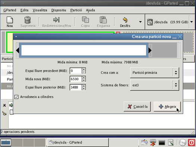196x147 pixels.
Task: Click the screen resolution tray icon
Action: (x=171, y=143)
